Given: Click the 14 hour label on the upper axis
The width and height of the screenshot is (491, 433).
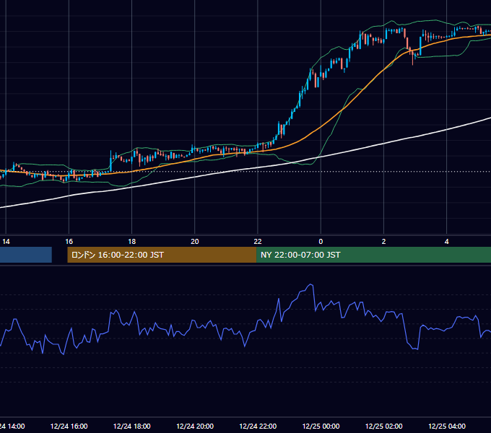Looking at the screenshot, I should click(6, 242).
